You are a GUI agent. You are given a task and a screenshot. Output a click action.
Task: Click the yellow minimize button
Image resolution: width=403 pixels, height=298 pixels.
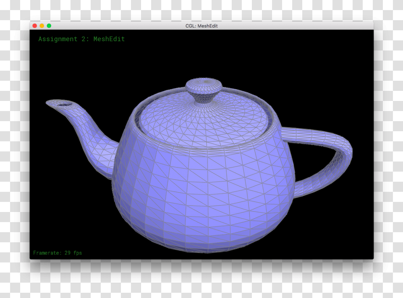point(42,25)
